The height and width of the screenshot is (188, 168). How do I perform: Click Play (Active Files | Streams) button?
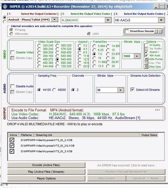tap(46, 172)
